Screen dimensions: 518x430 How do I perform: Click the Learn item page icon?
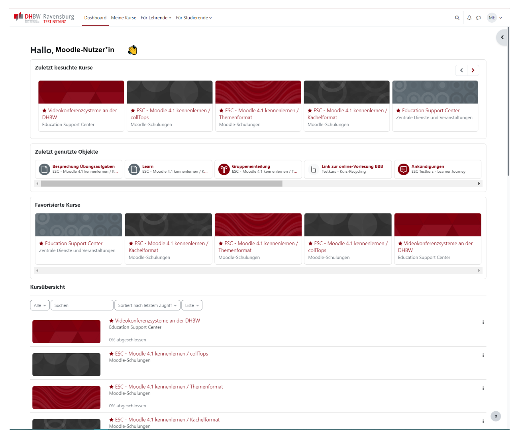(134, 169)
